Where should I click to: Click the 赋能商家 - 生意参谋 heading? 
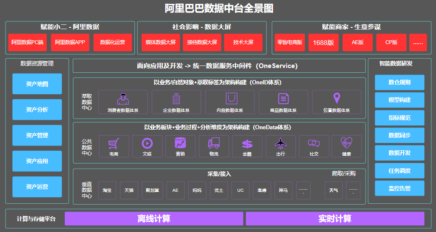point(351,27)
